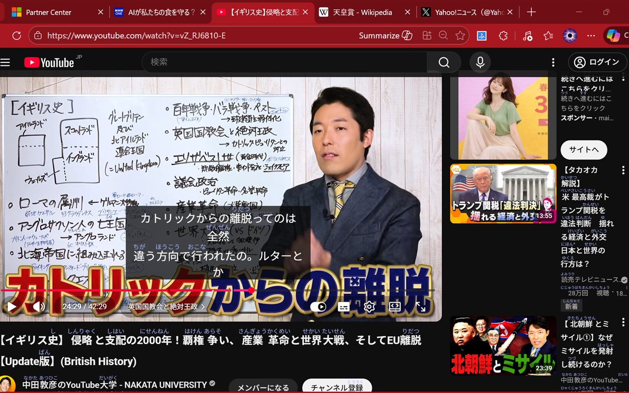Open the 【タカオカ解説】 video title
This screenshot has width=629, height=393.
coord(588,217)
